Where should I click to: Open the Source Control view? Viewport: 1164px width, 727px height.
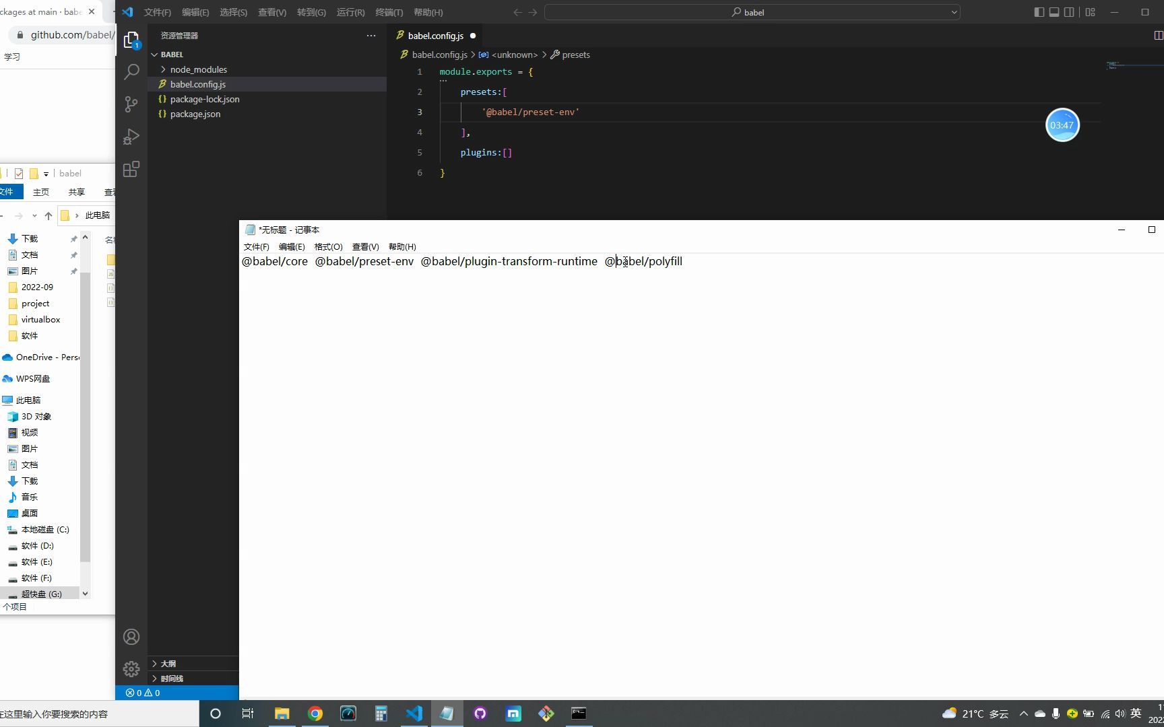tap(131, 104)
